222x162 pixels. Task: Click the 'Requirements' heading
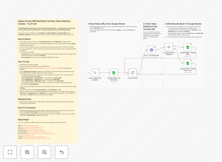point(25,99)
